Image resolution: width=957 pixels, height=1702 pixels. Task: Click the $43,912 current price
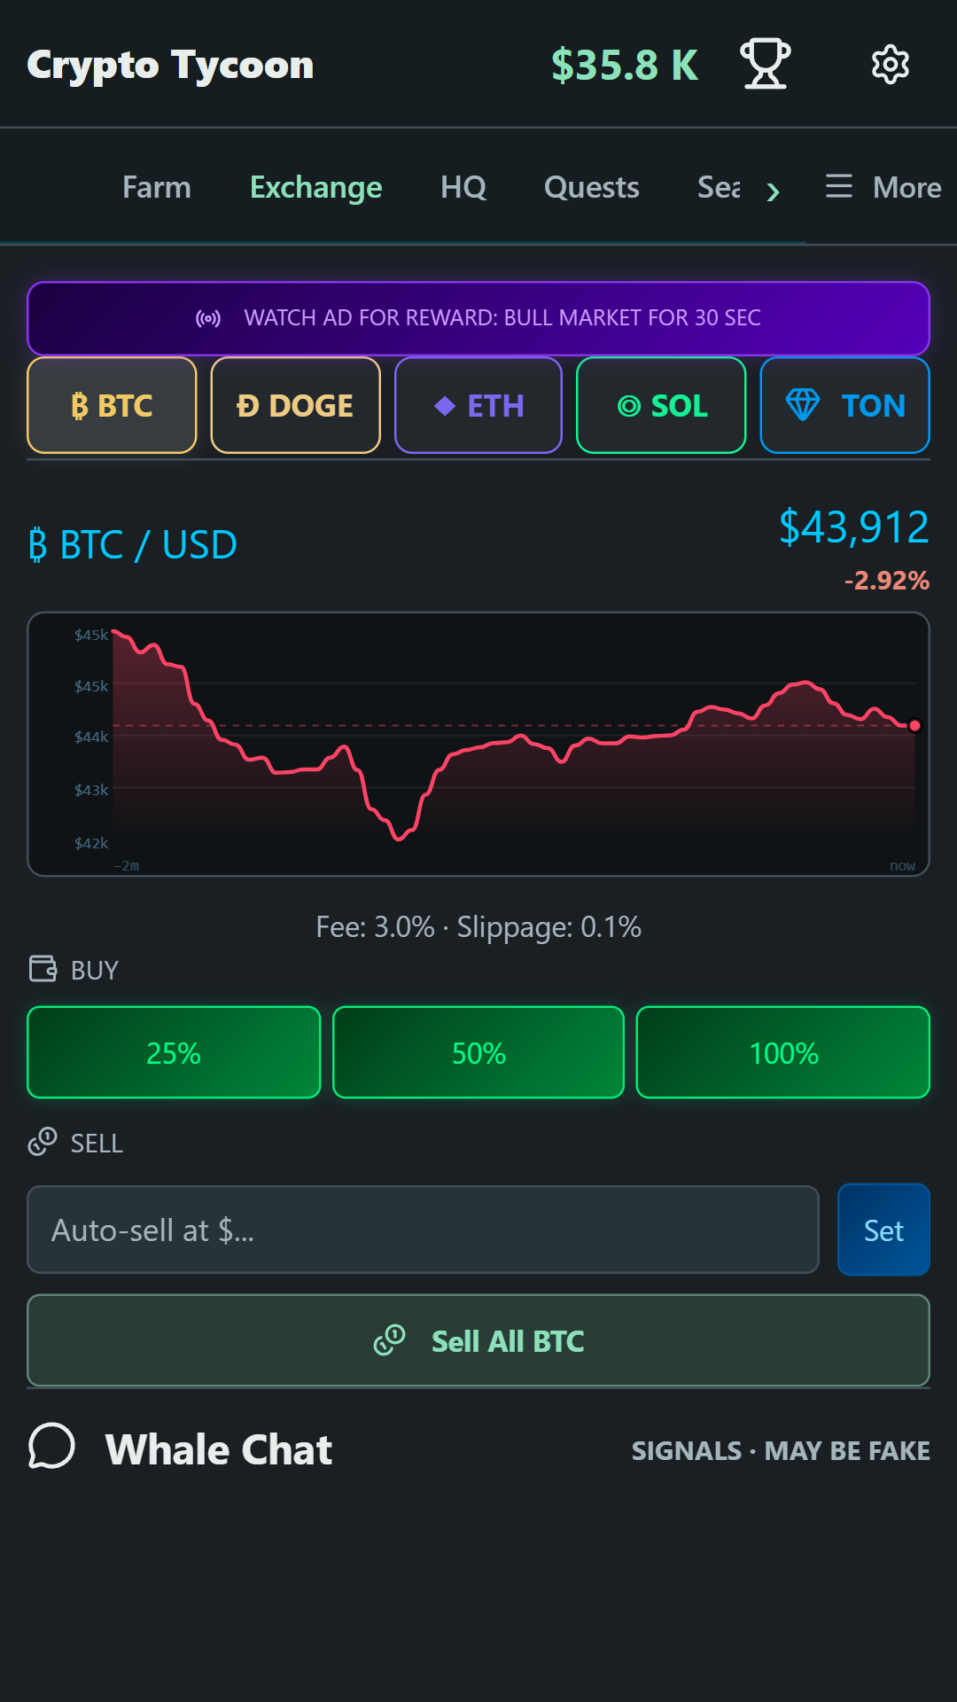854,527
